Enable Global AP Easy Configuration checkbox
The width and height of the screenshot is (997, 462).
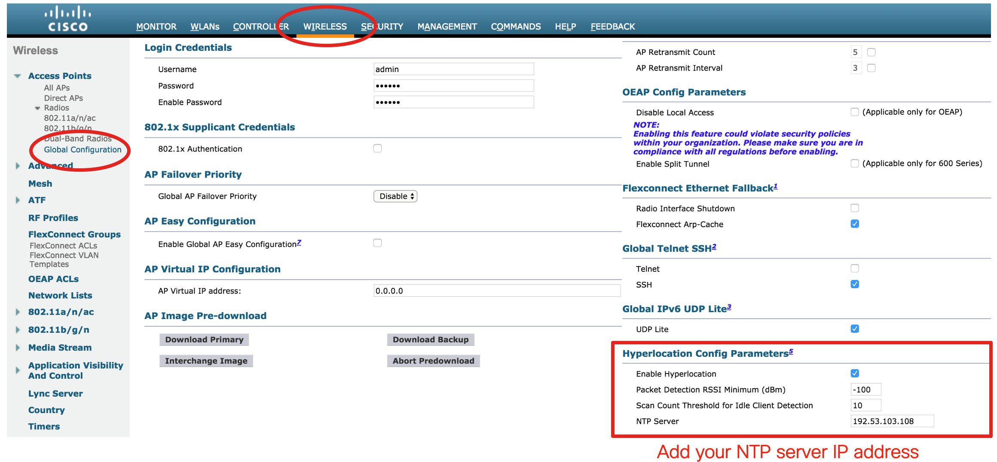point(378,243)
